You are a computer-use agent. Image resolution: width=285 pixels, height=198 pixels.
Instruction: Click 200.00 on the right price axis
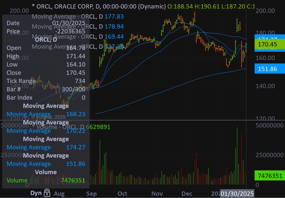click(x=265, y=11)
